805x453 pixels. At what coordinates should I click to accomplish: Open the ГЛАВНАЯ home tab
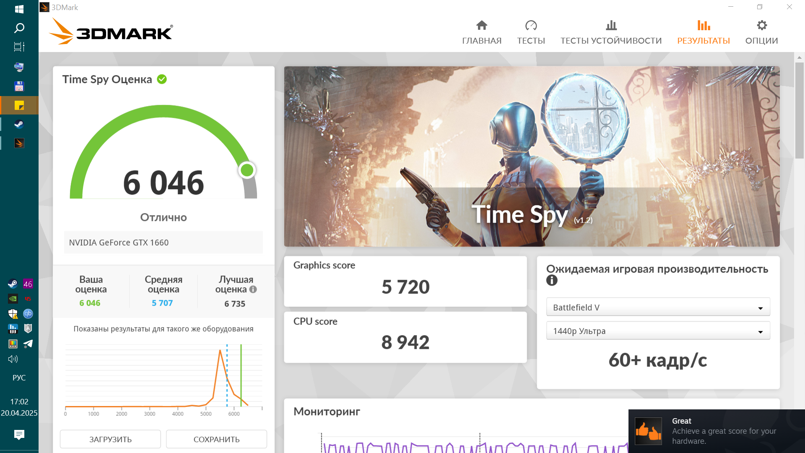[482, 32]
